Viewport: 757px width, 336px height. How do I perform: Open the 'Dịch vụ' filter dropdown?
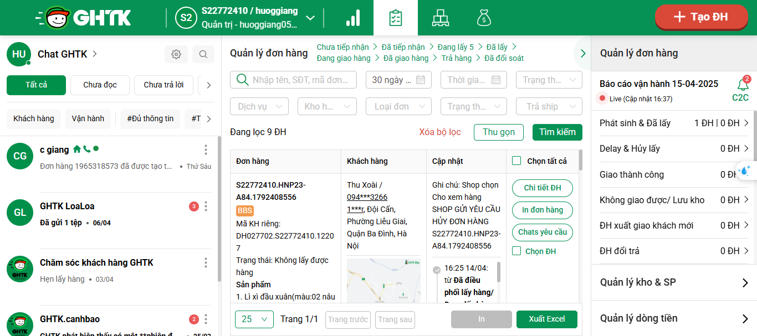[259, 106]
